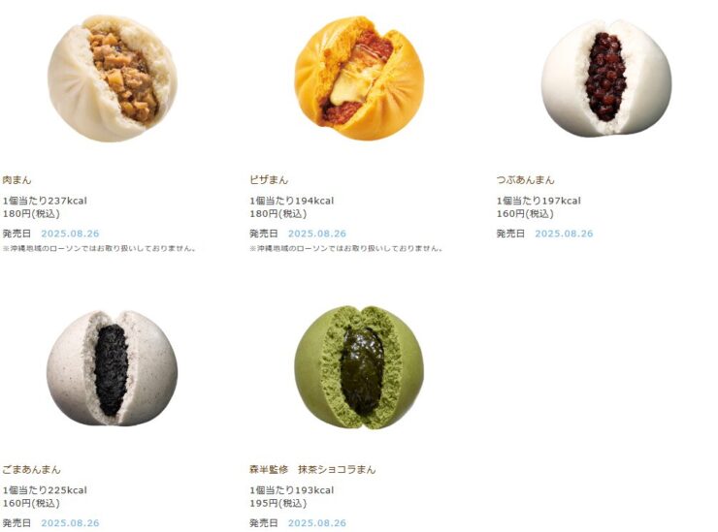
Task: Click the ピザまん product name
Action: [x=269, y=180]
